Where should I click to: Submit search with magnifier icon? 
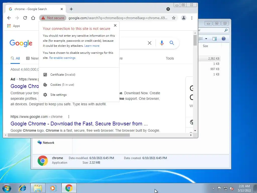[x=172, y=43]
